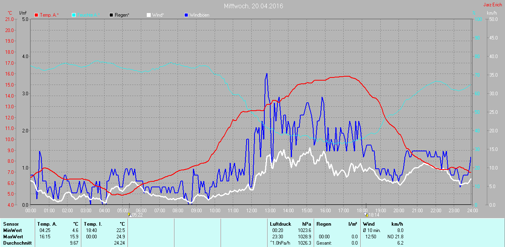
Task: Click the '24.9' indoor maximum value
Action: tap(120, 237)
